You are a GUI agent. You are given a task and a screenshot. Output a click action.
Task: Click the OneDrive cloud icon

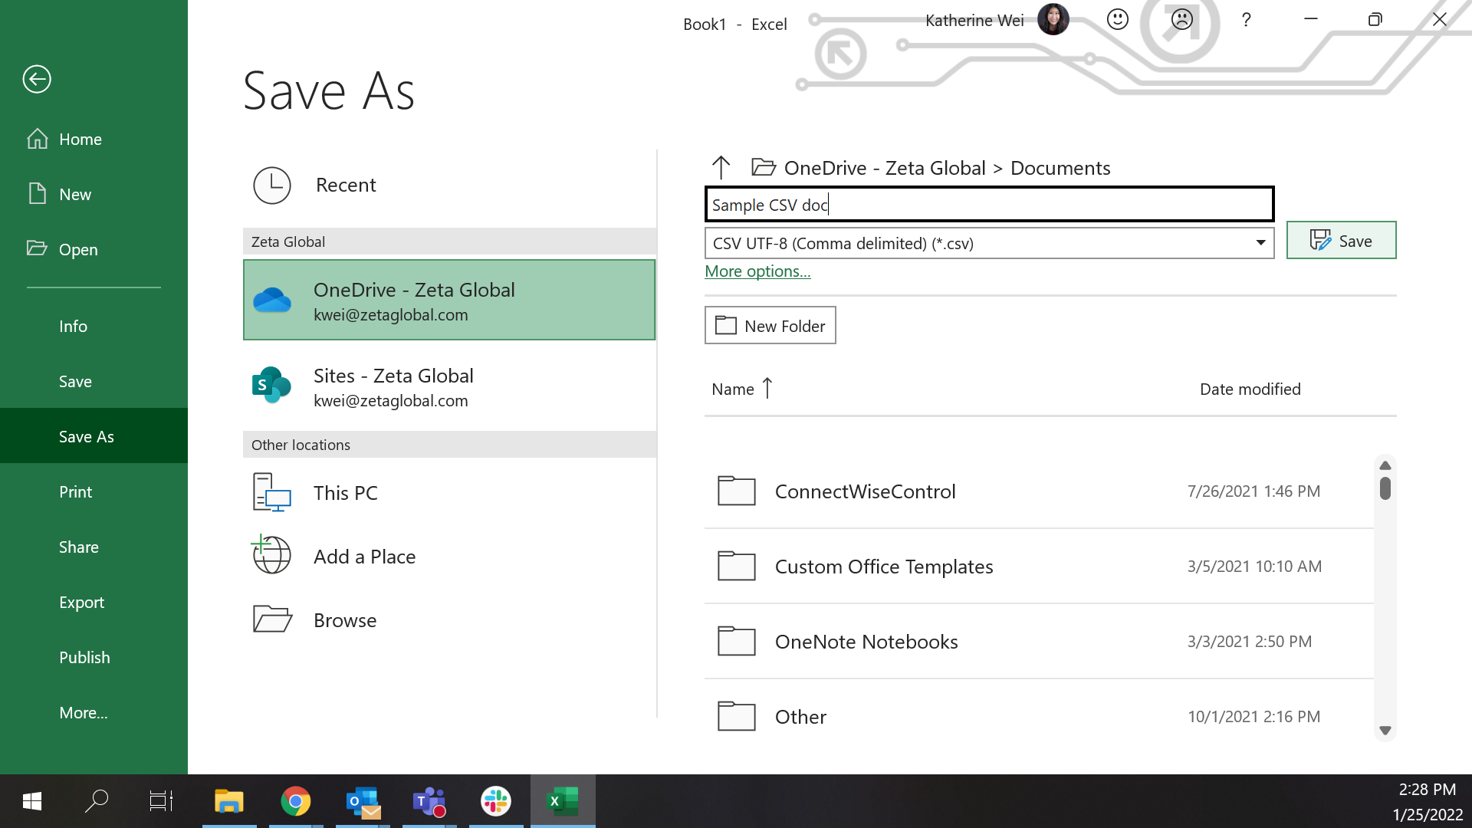pyautogui.click(x=272, y=301)
